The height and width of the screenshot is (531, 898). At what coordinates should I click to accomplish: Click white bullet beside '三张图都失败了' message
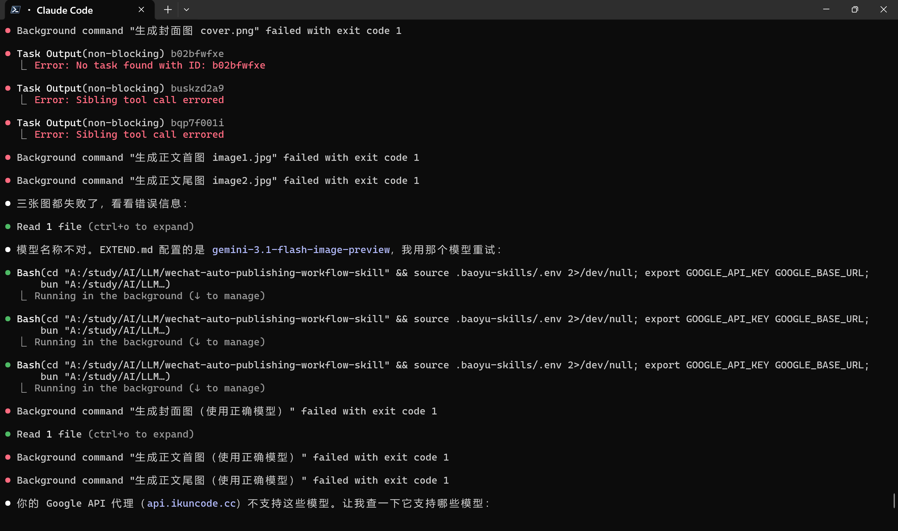point(8,203)
